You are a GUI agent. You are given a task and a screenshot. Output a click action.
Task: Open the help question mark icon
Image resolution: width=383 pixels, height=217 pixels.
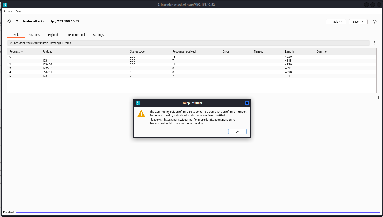(374, 22)
